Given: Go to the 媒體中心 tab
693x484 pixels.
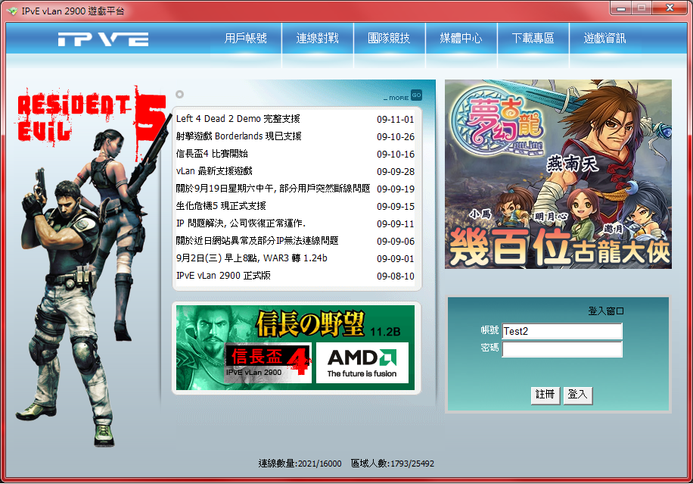Looking at the screenshot, I should point(461,39).
